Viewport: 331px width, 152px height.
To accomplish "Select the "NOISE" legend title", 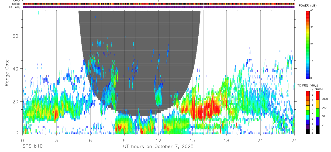I will click(319, 89).
